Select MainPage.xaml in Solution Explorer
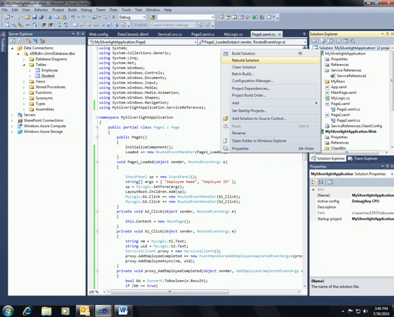This screenshot has height=317, width=394. tap(344, 93)
